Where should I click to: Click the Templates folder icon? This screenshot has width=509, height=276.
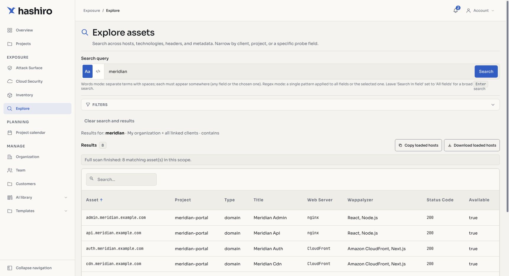click(x=10, y=211)
